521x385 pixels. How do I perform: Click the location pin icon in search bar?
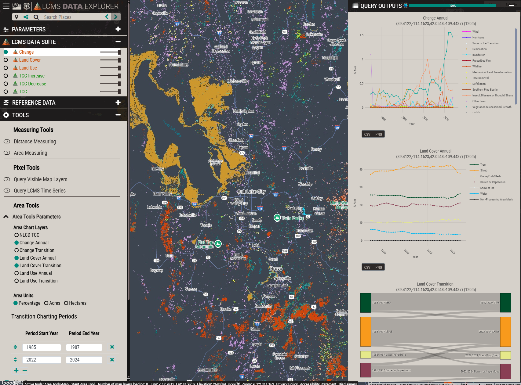16,17
